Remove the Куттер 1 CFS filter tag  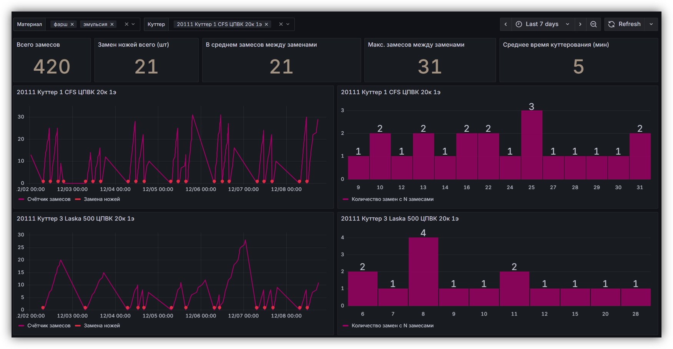click(266, 24)
